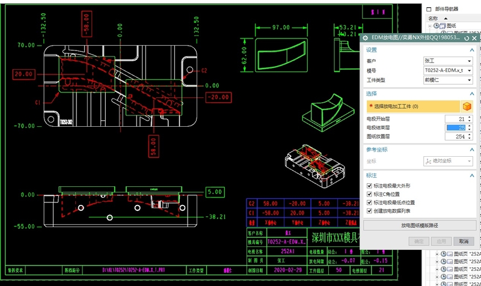Click the 选择放电加工工件 (0) selection row
The image size is (481, 286).
pos(413,106)
